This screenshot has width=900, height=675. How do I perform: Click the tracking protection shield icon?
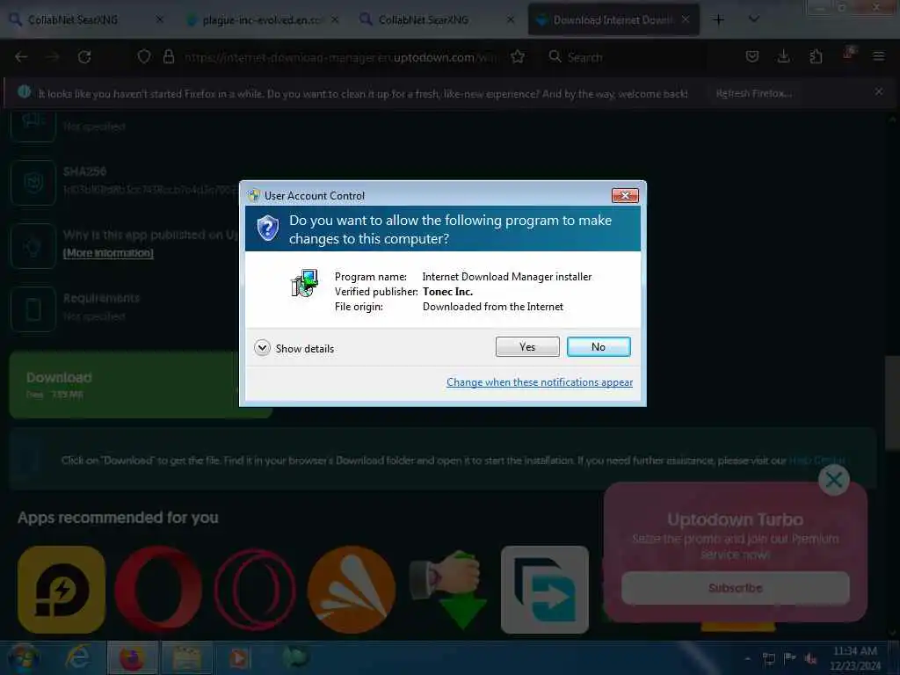144,57
